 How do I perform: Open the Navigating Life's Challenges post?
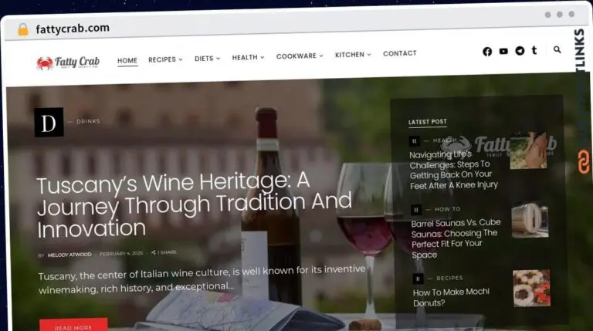coord(453,170)
